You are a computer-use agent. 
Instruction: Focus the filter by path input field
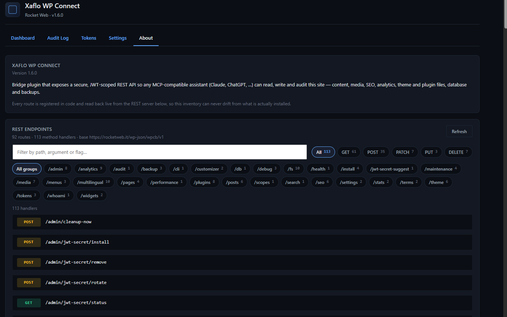click(x=160, y=152)
